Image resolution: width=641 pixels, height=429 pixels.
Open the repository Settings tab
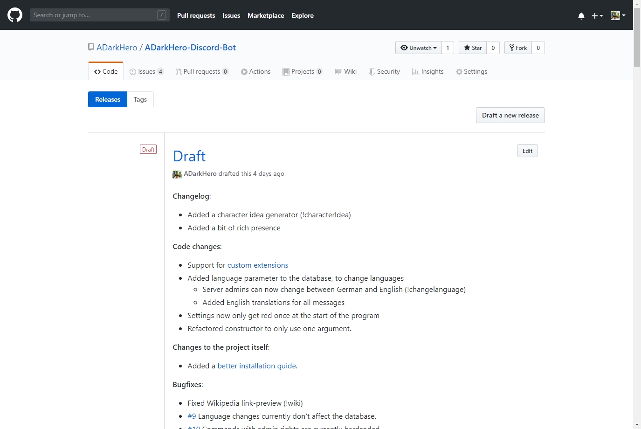point(471,71)
